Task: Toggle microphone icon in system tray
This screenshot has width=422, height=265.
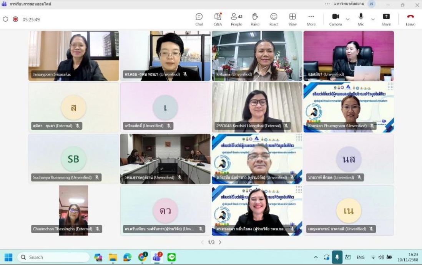Action: click(337, 257)
